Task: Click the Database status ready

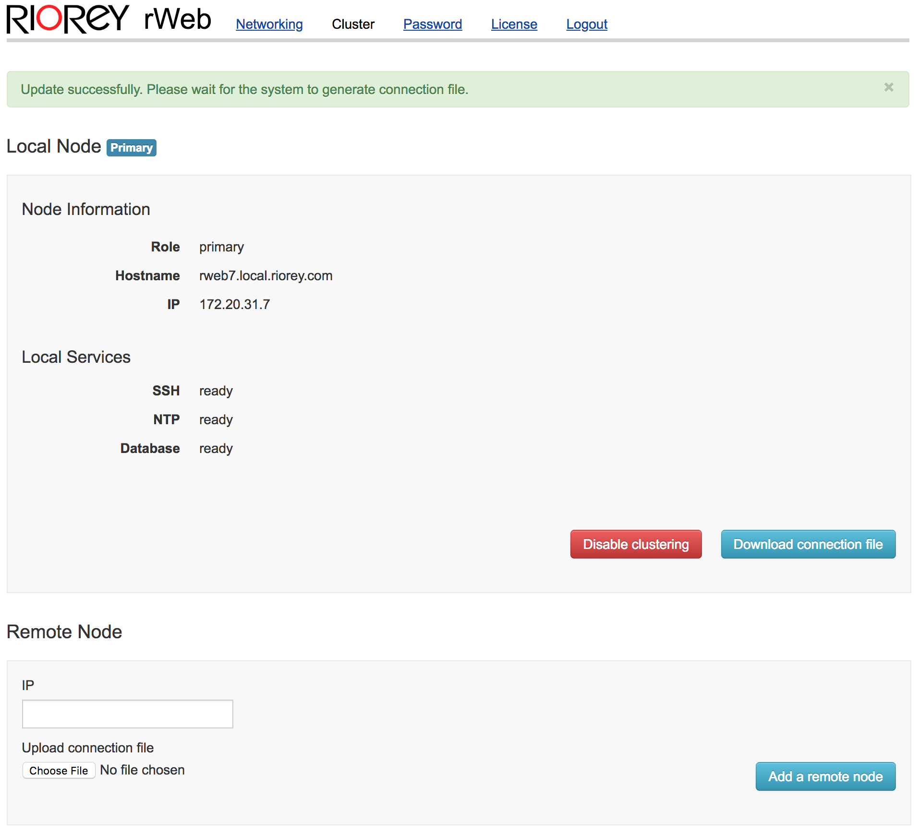Action: coord(216,449)
